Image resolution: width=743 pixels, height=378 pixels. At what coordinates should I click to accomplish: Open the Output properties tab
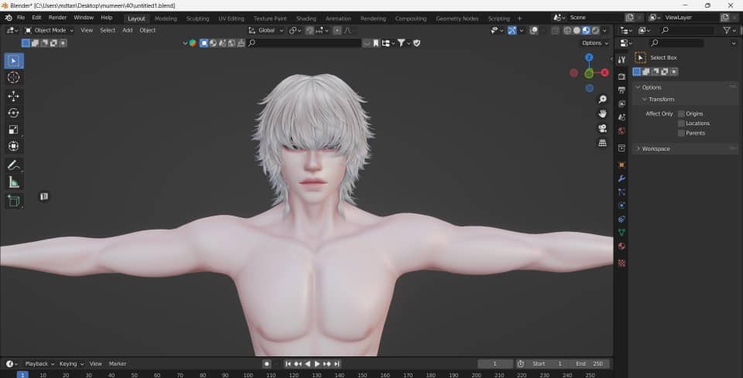pos(621,90)
